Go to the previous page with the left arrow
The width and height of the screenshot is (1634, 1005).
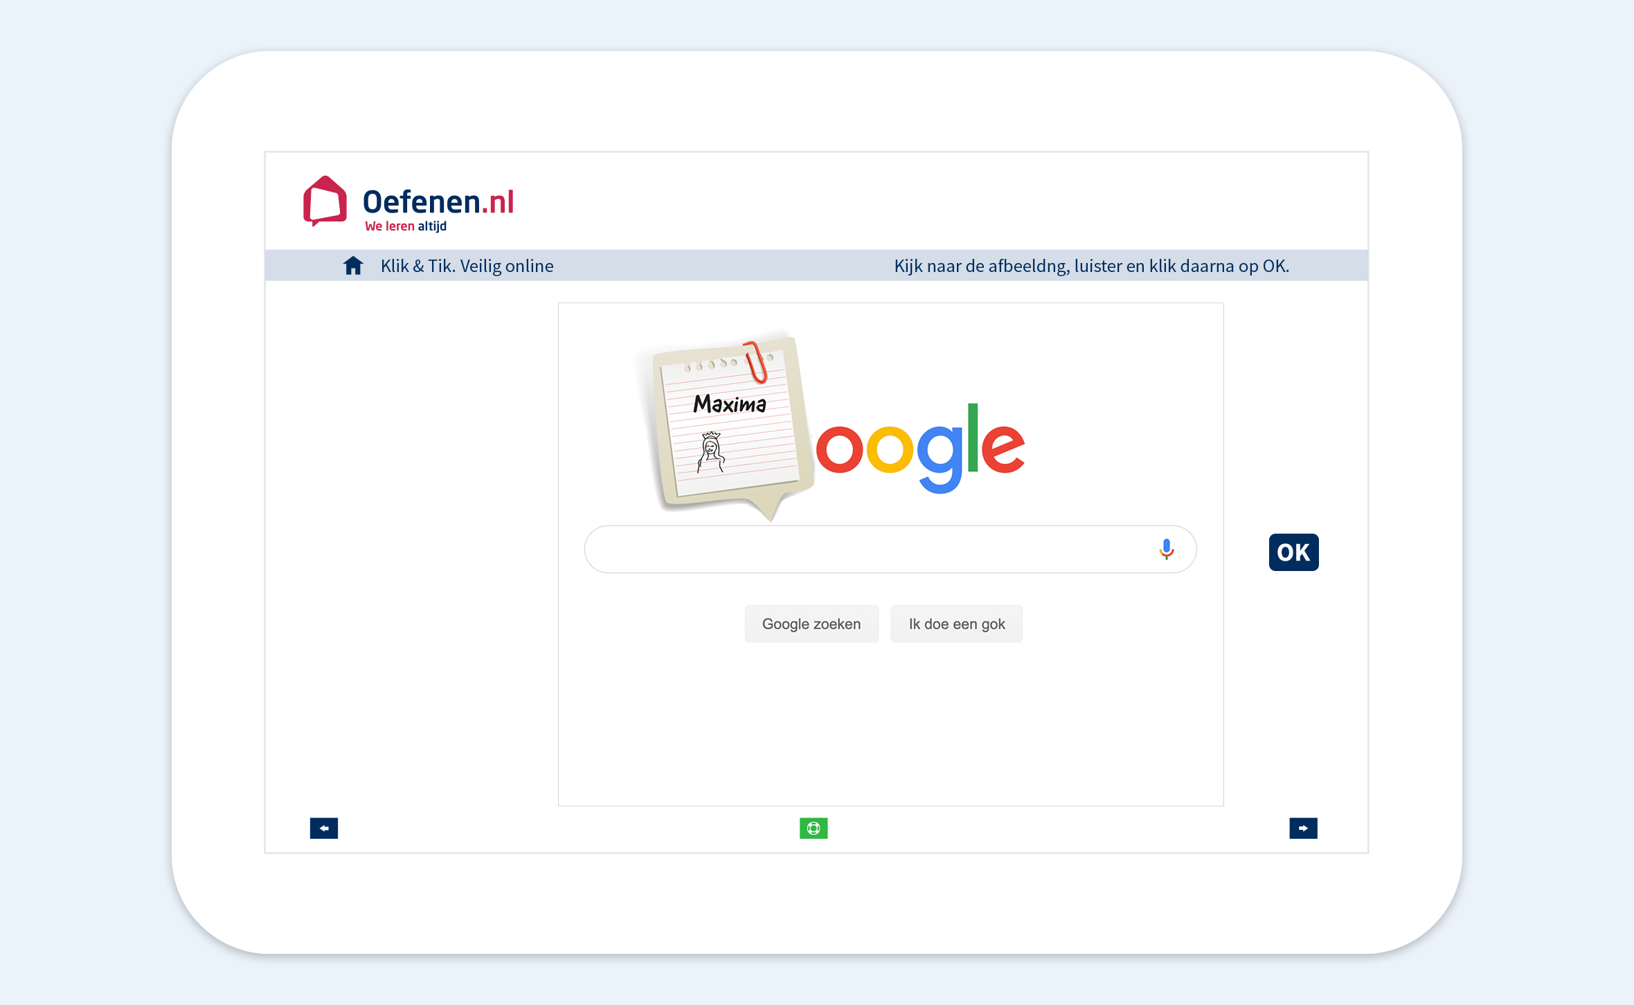[324, 829]
